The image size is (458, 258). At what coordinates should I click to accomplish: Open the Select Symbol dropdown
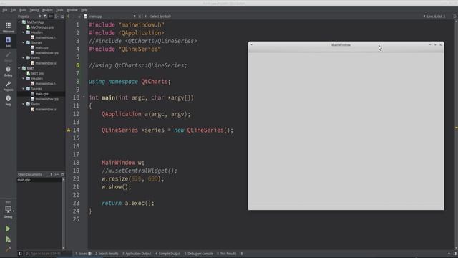160,16
